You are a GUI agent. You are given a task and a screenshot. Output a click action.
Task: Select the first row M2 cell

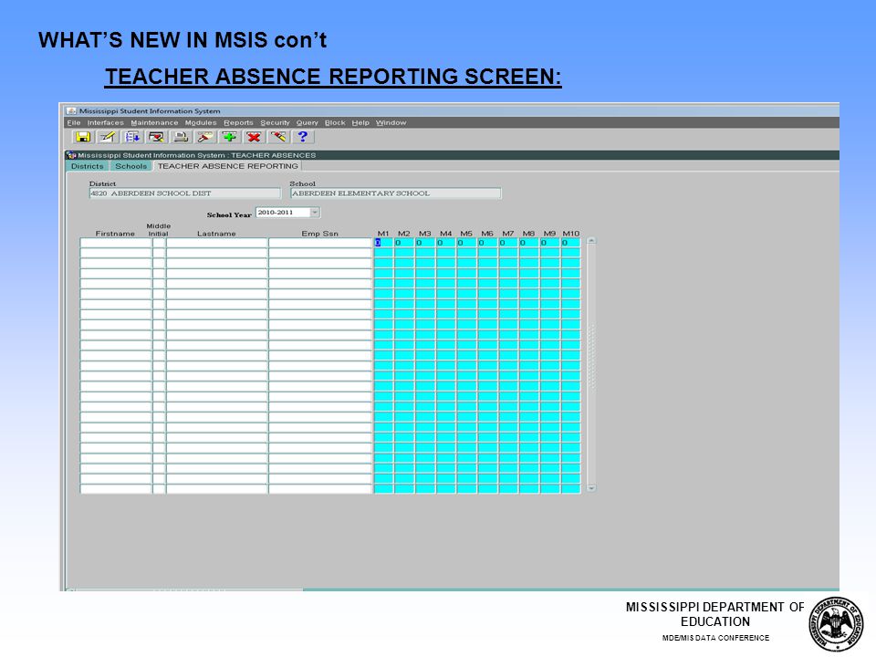tap(404, 243)
